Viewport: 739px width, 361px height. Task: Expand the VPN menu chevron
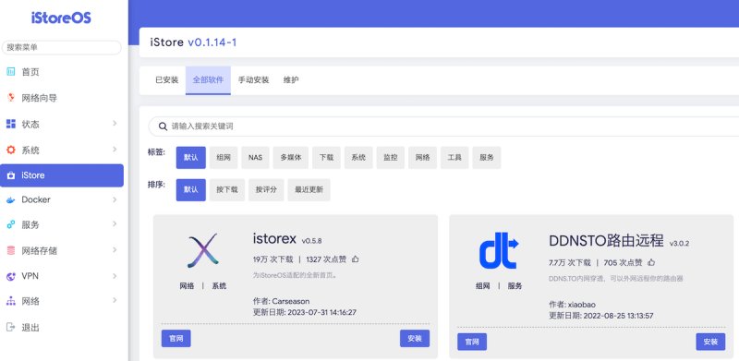click(115, 276)
